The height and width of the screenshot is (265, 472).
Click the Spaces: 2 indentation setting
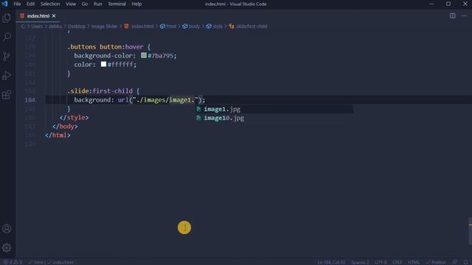point(360,262)
